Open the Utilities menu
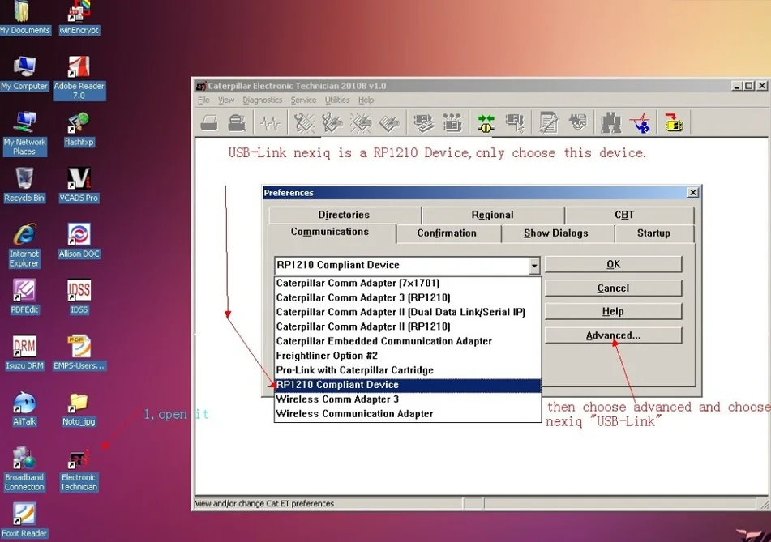Screen dimensions: 771x542 337,100
